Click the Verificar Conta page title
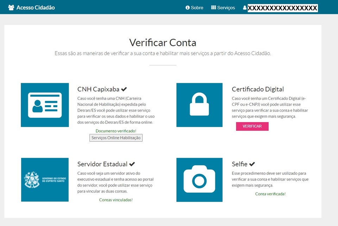 (163, 43)
